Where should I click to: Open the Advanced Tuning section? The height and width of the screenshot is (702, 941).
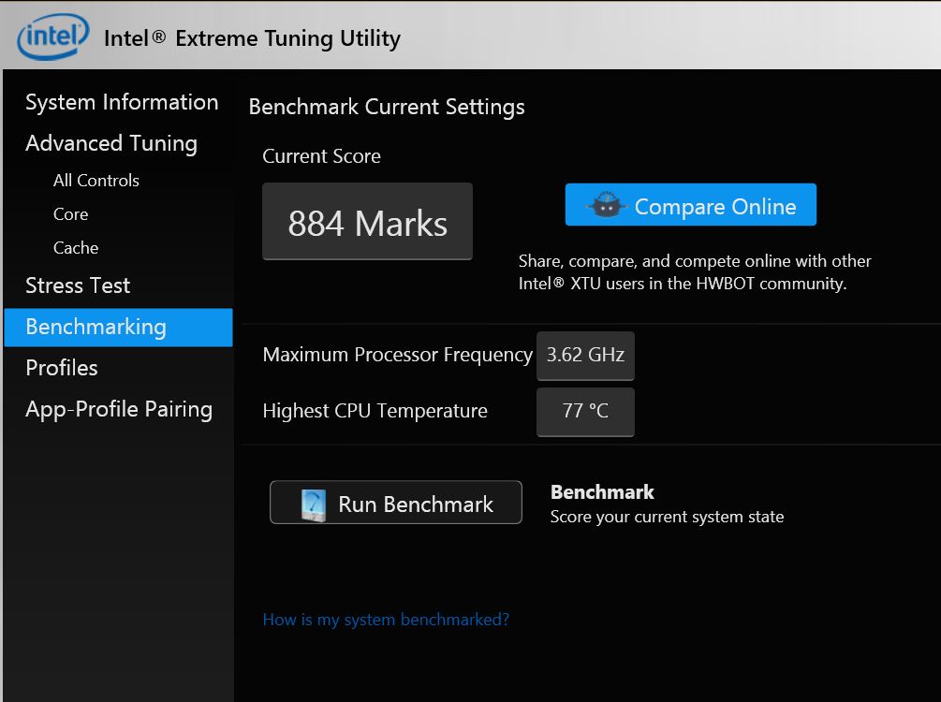pos(111,143)
